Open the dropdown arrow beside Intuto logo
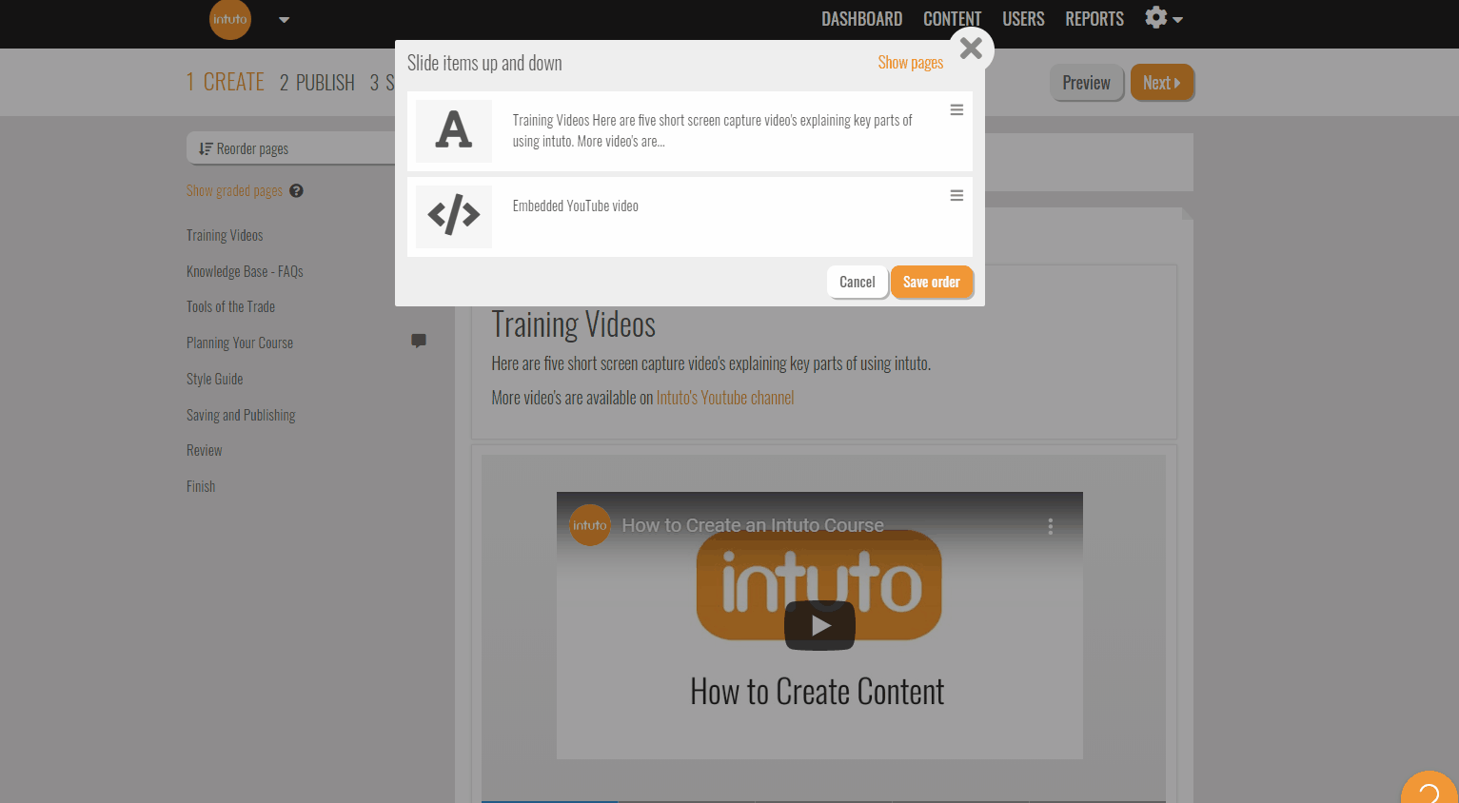Viewport: 1459px width, 803px height. (284, 19)
